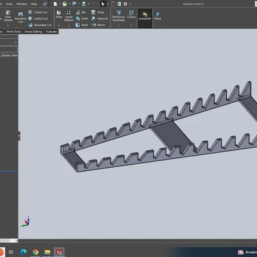The width and height of the screenshot is (257, 257).
Task: Open Task View on the taskbar
Action: pos(11,252)
